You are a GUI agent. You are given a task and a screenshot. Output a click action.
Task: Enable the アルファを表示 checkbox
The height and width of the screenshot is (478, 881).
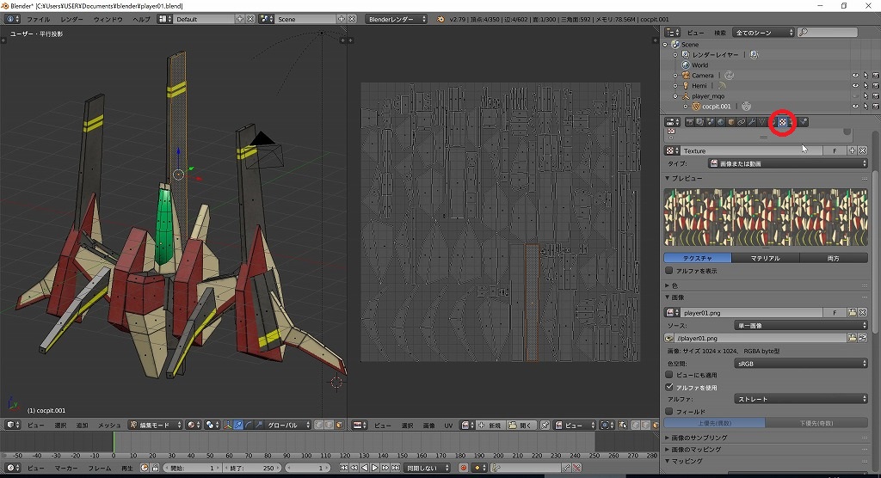click(x=670, y=271)
